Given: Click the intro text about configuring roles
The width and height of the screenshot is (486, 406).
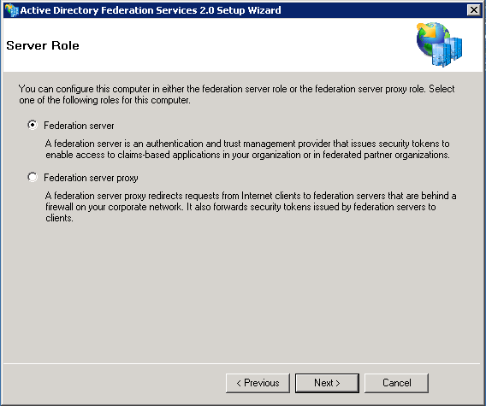Looking at the screenshot, I should [x=236, y=95].
